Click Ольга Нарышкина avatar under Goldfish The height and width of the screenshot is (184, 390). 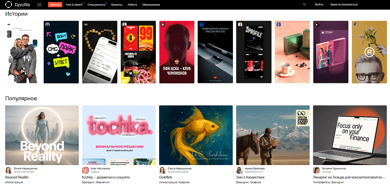(162, 170)
